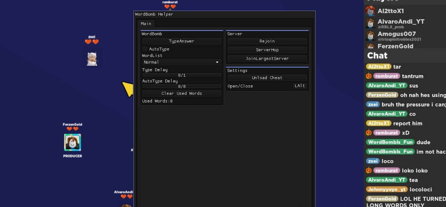Click AlvaroAndi_YT tag beside 'sus' message

[386, 86]
